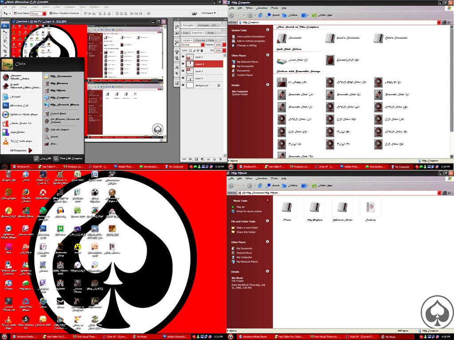454x340 pixels.
Task: Select the Layer 4 thumbnail
Action: (x=190, y=64)
